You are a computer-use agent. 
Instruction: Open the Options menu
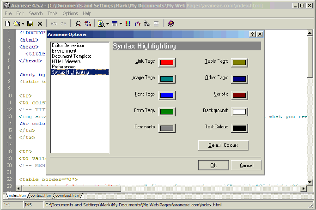point(70,13)
